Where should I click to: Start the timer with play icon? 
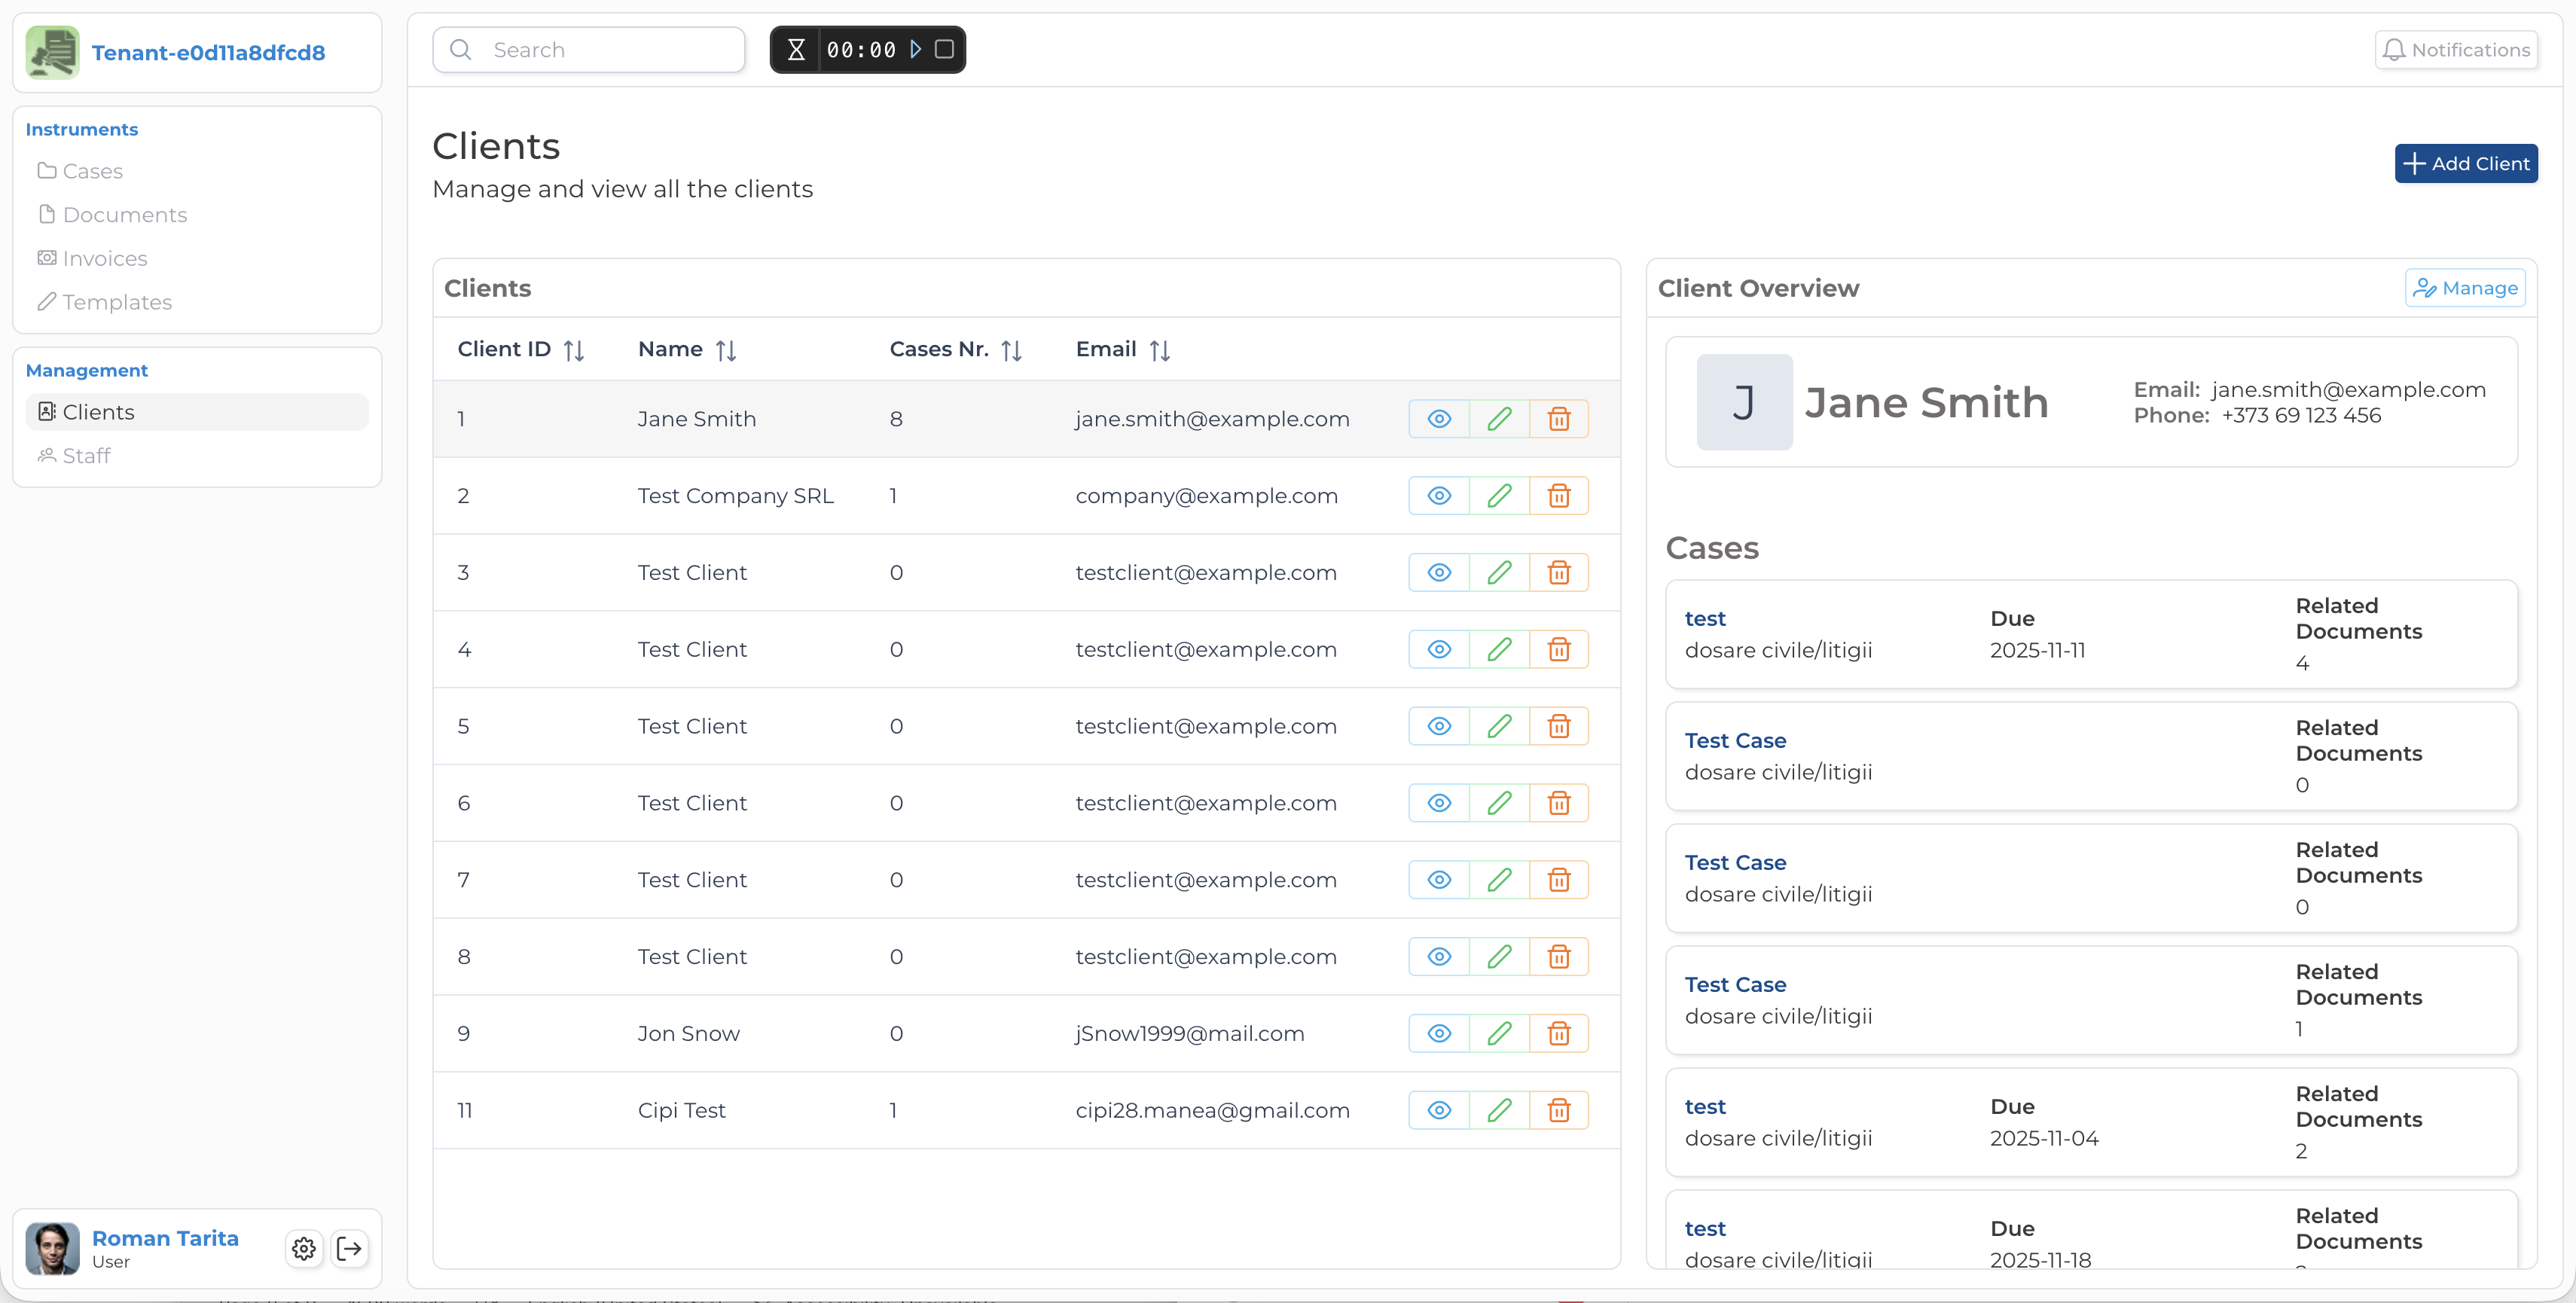(915, 49)
